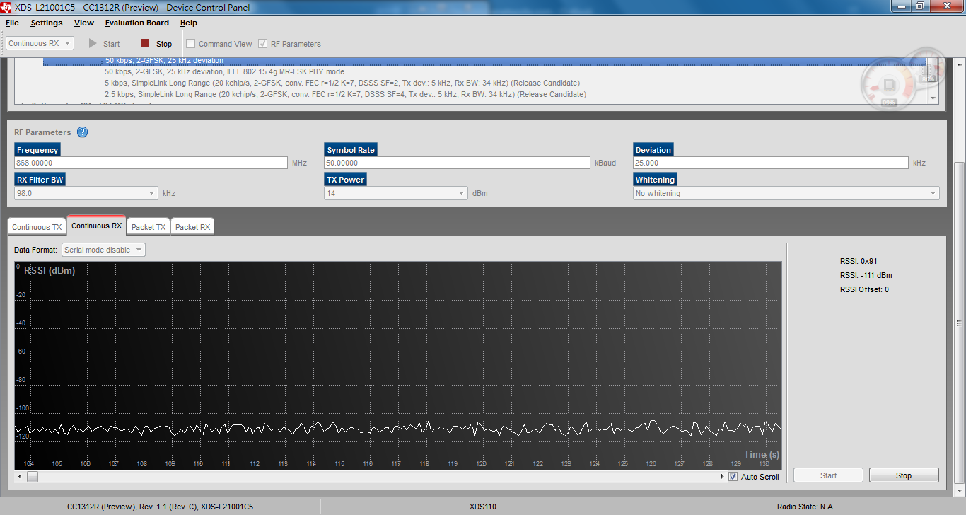The height and width of the screenshot is (515, 966).
Task: Open the View menu
Action: coord(84,23)
